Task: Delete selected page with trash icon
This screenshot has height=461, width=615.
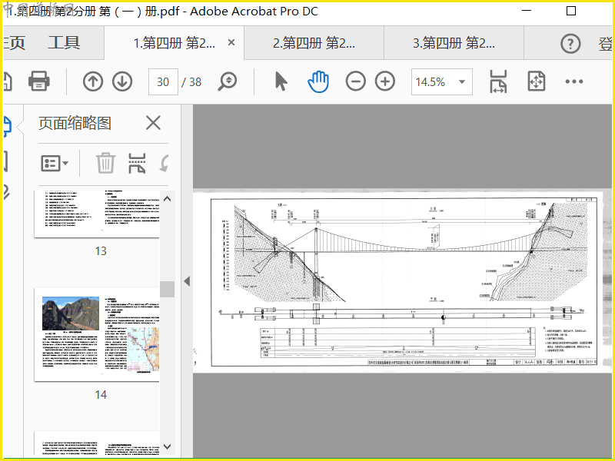Action: [x=105, y=163]
